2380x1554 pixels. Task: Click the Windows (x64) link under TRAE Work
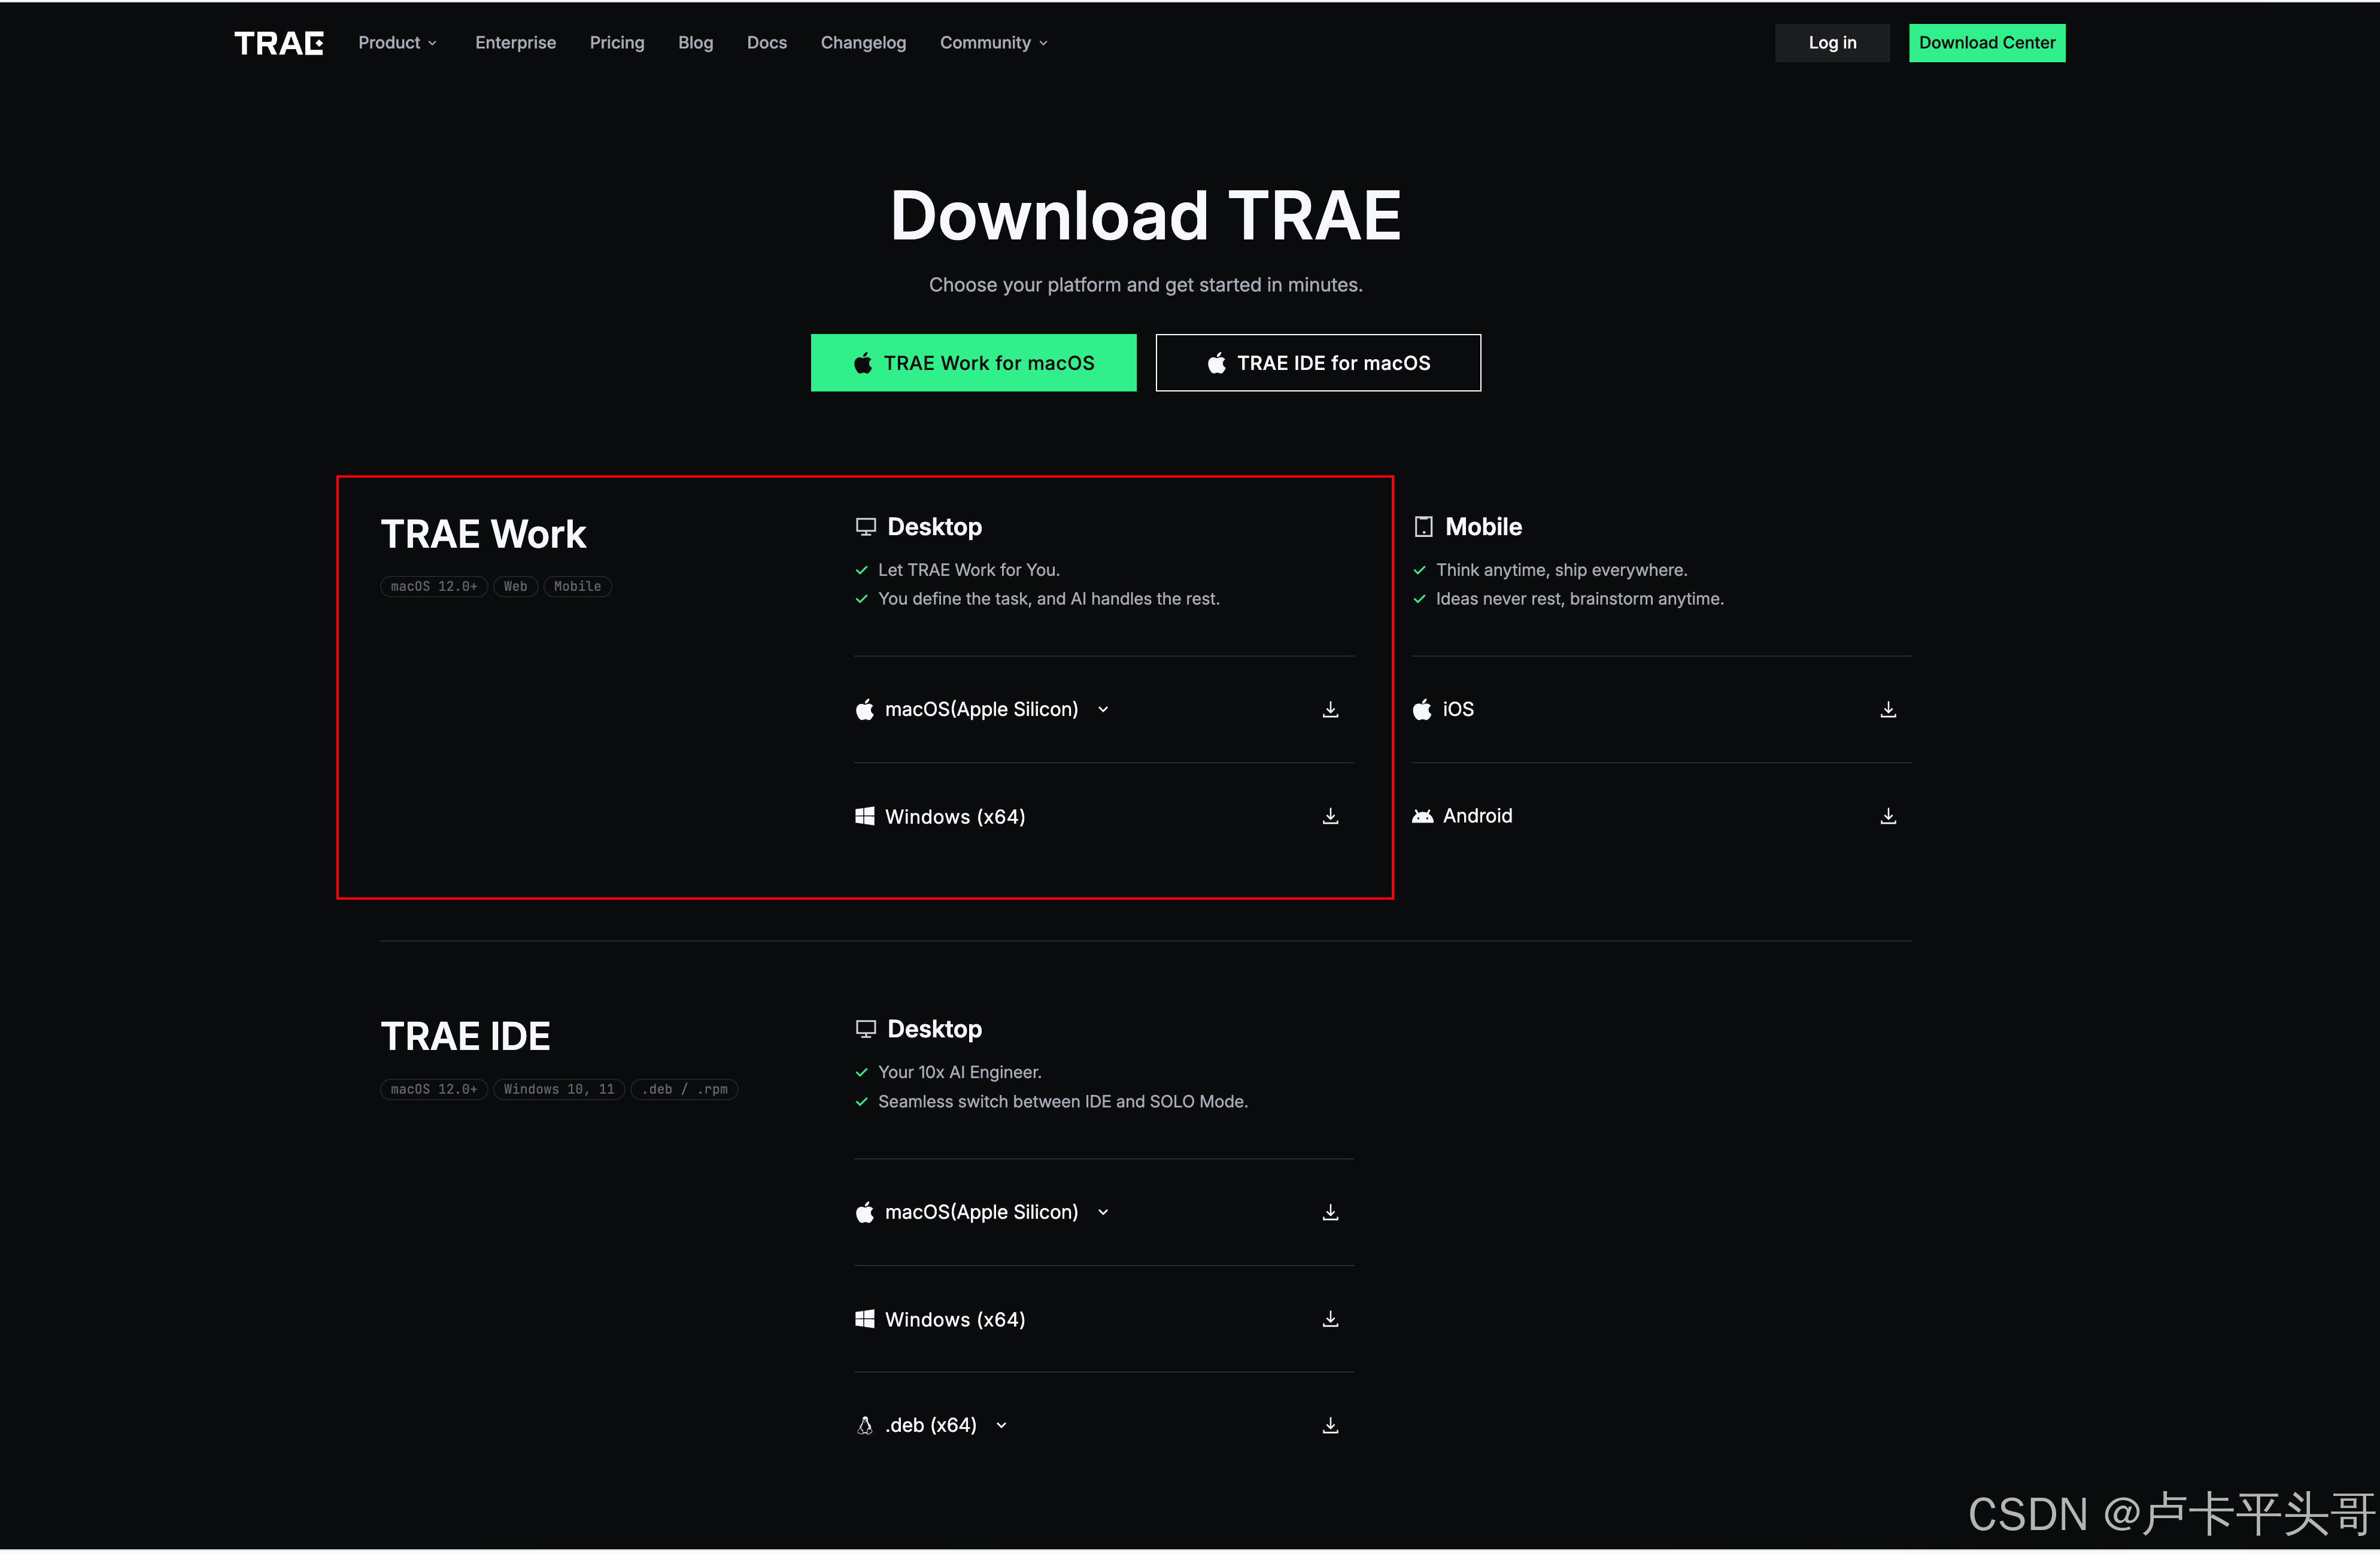955,817
